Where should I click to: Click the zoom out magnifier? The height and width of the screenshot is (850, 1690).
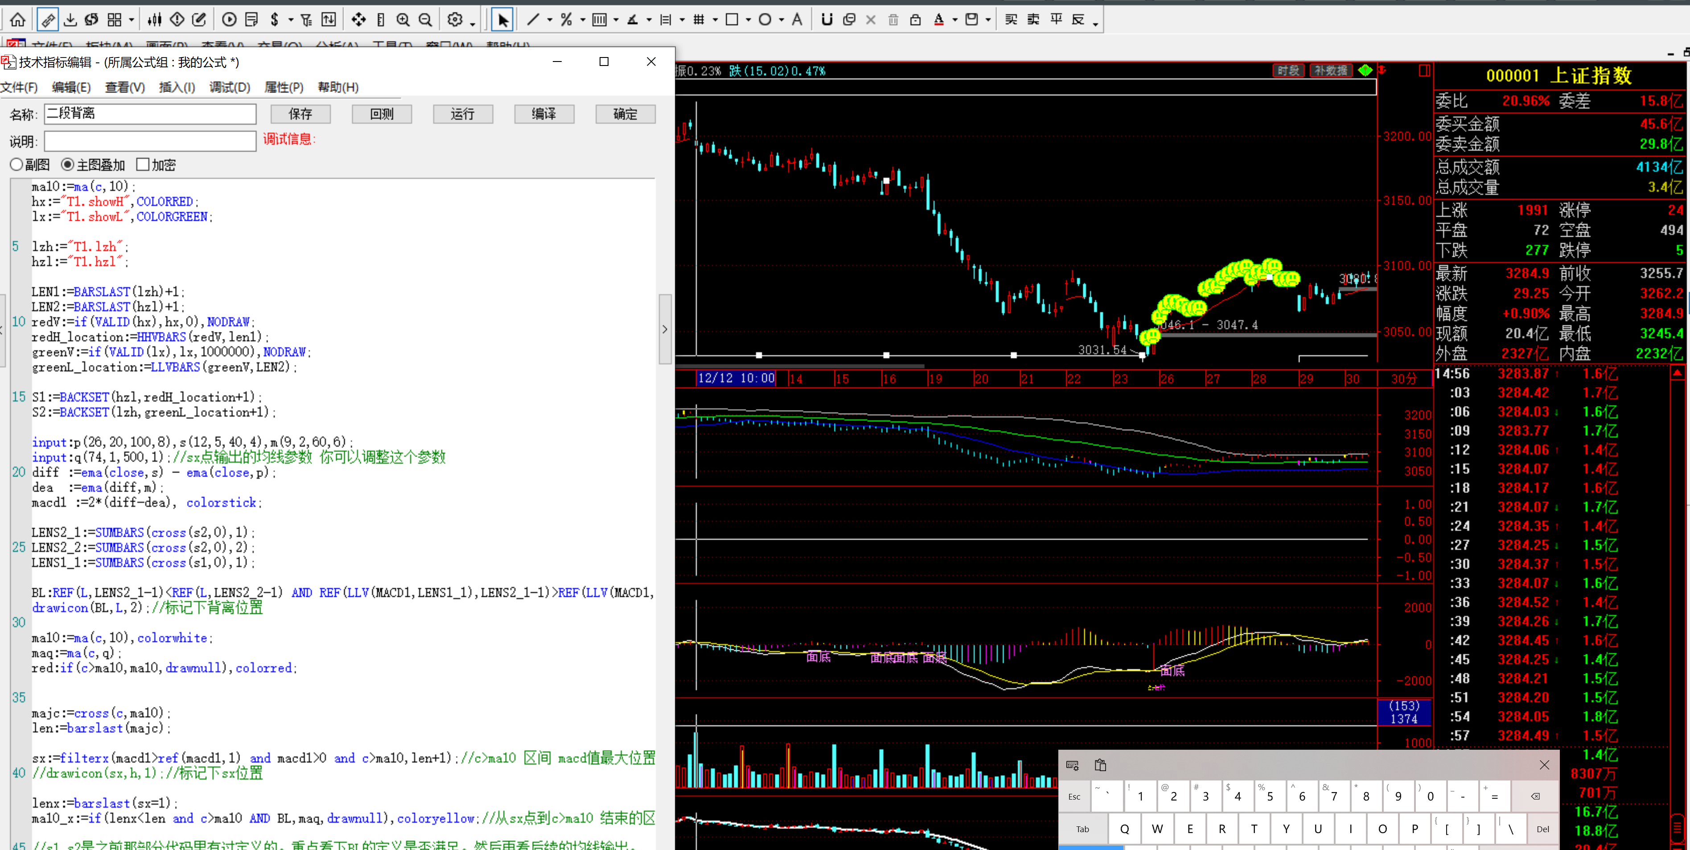coord(425,20)
